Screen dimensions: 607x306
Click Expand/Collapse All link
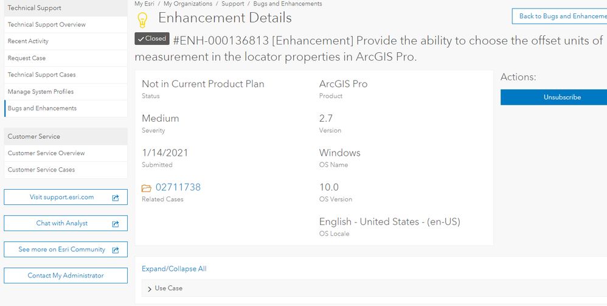pos(174,269)
